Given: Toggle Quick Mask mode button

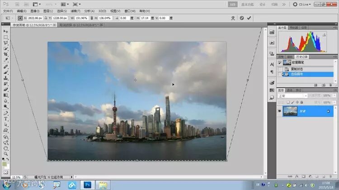Looking at the screenshot, I should 5,172.
